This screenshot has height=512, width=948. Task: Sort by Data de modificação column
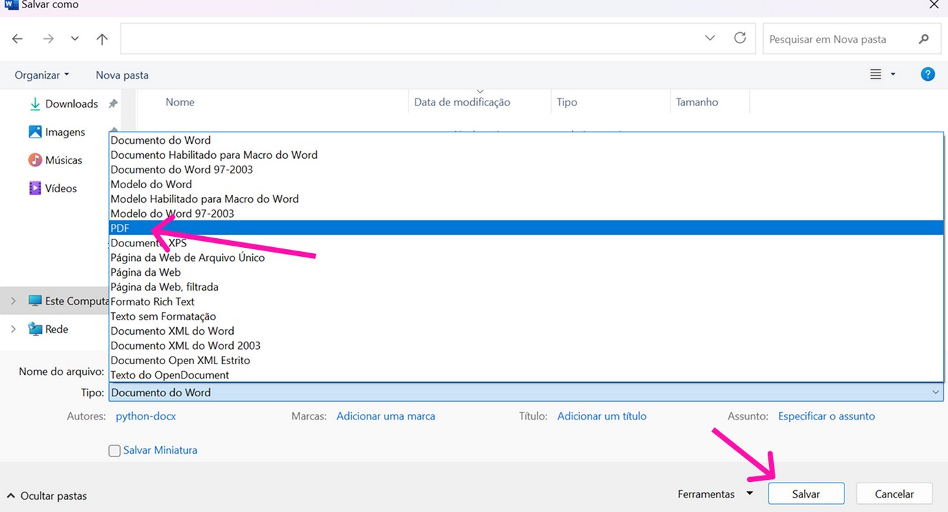[462, 102]
